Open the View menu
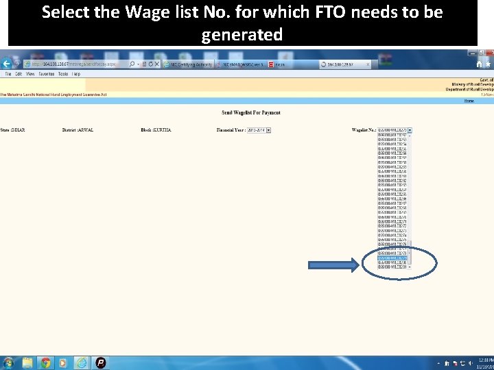 (30, 74)
